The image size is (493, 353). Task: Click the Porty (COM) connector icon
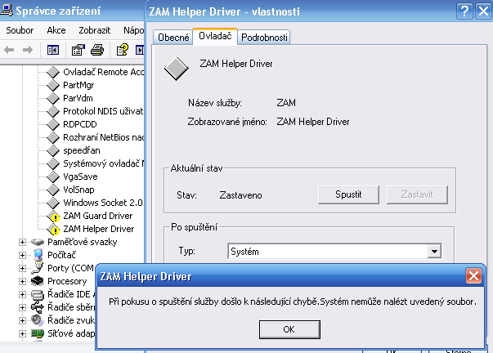point(38,268)
